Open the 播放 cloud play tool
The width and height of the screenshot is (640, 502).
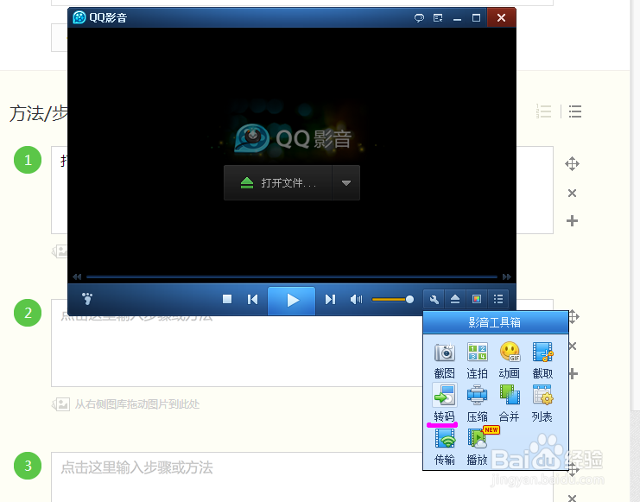point(478,447)
